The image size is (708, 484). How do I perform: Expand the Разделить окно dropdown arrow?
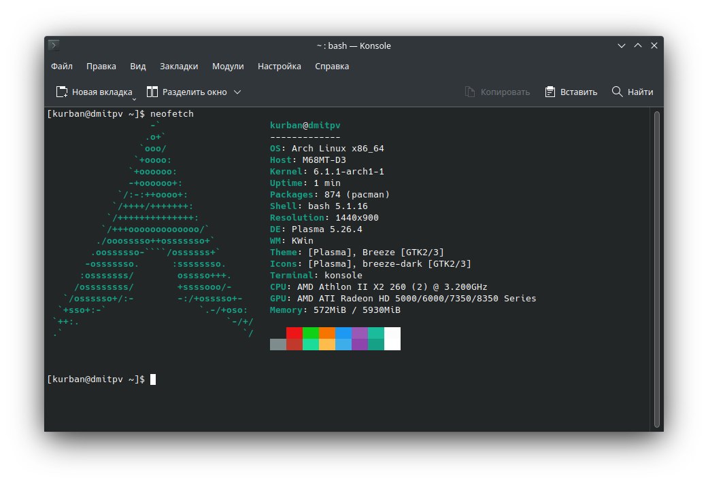coord(237,92)
